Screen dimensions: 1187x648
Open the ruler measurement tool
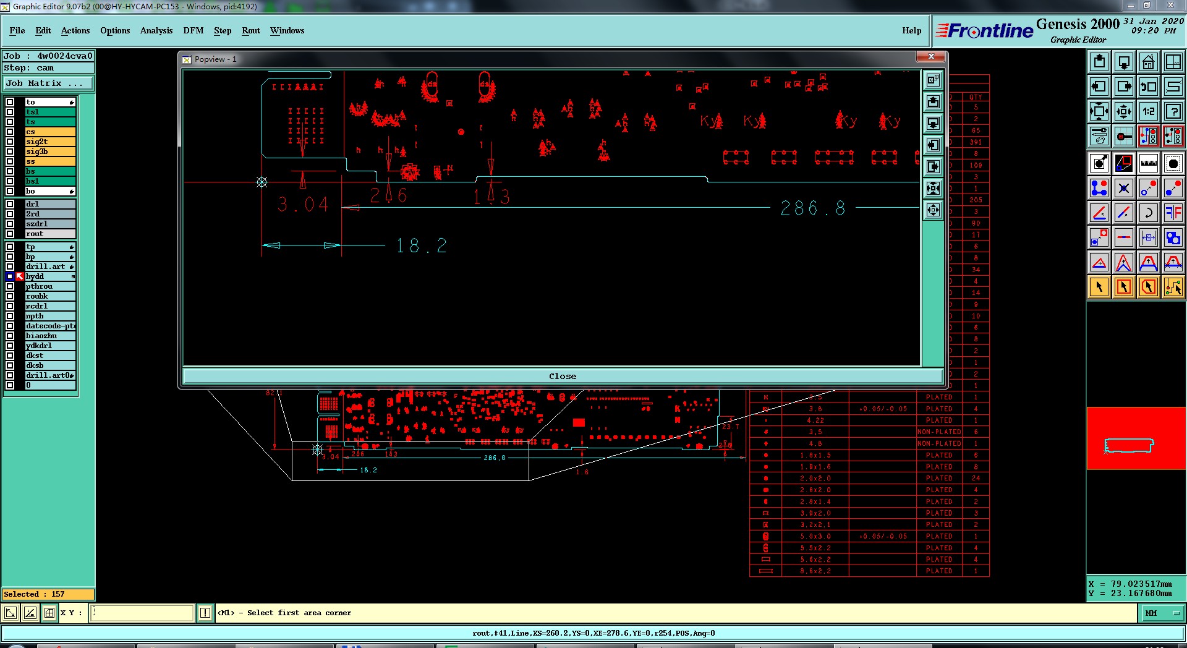(1148, 163)
